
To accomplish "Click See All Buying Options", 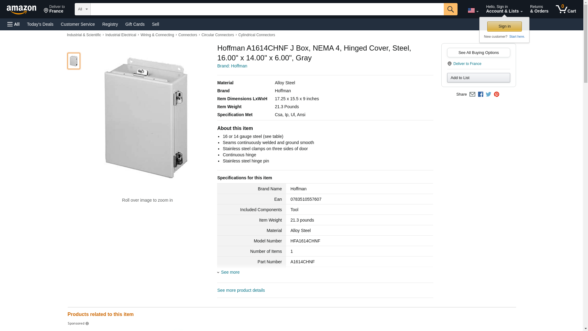I will pos(478,52).
